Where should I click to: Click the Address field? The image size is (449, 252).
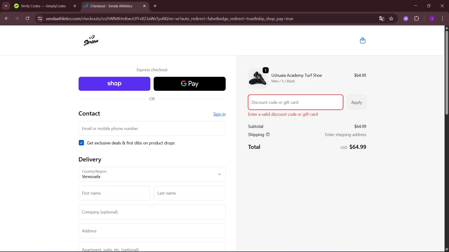152,231
